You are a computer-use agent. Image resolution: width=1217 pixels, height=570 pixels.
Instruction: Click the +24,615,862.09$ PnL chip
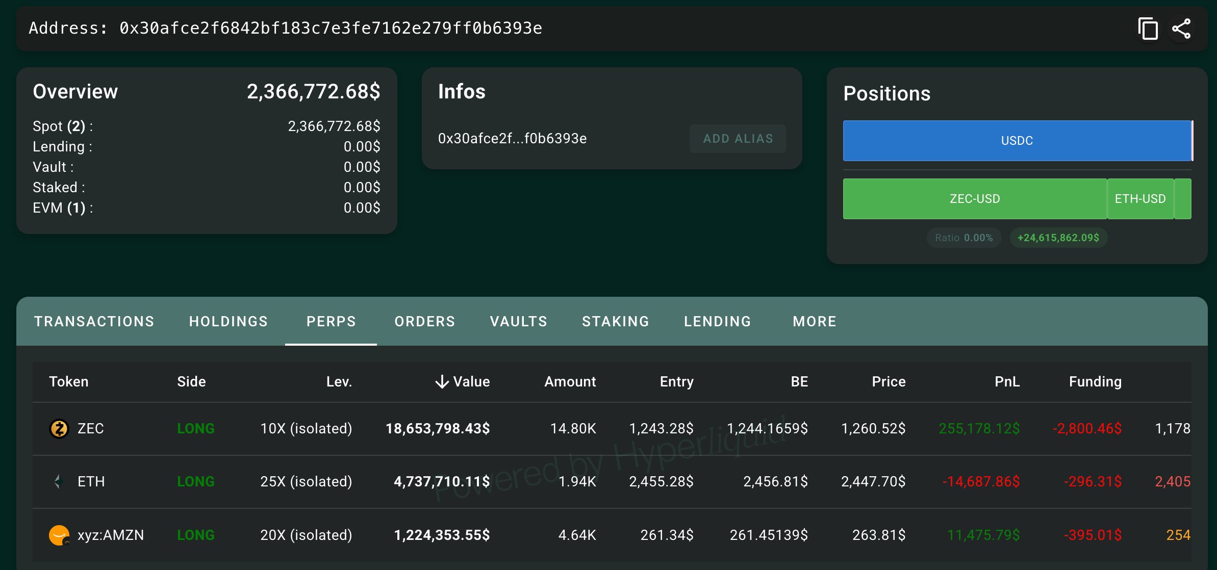click(1058, 238)
